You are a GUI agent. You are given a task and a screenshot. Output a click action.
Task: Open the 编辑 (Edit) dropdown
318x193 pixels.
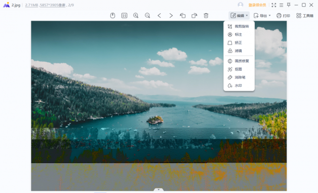pyautogui.click(x=239, y=16)
